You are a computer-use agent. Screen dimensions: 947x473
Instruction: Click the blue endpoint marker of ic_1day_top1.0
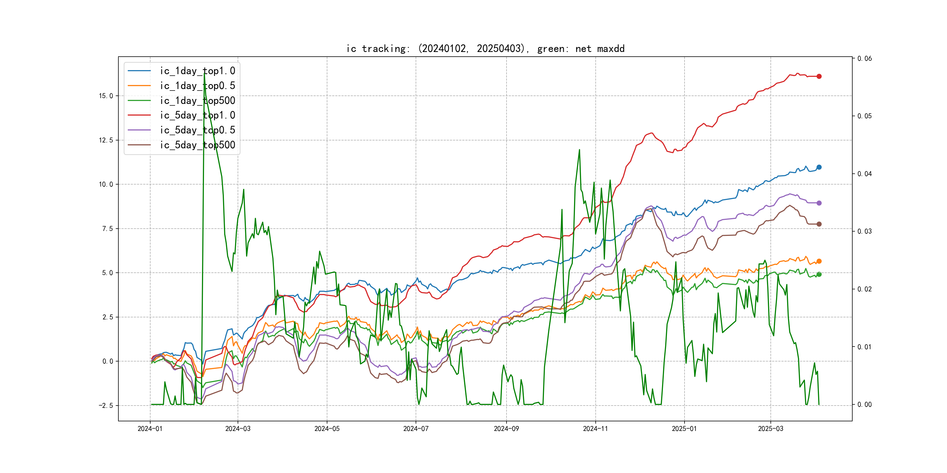pos(819,167)
